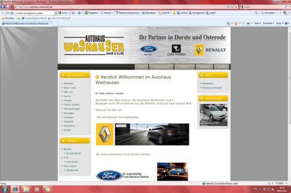Click the Renault coupe banner image
This screenshot has width=291, height=193.
tap(152, 134)
